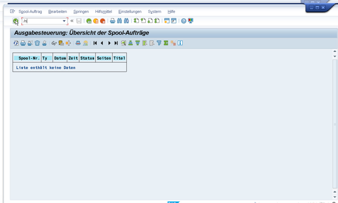Click the Find binoculars icon
The image size is (338, 203).
point(119,21)
